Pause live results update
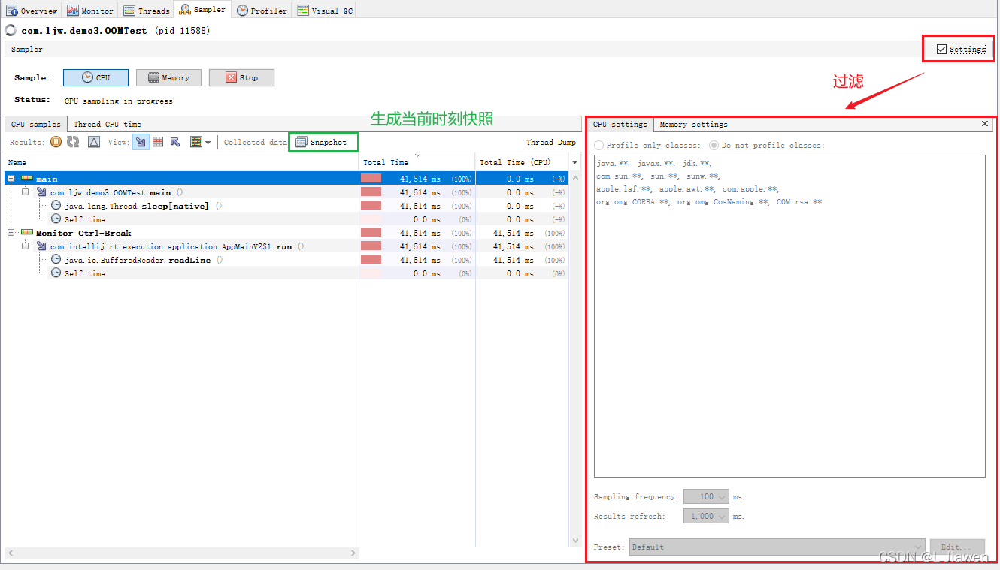The height and width of the screenshot is (570, 1000). pos(56,142)
